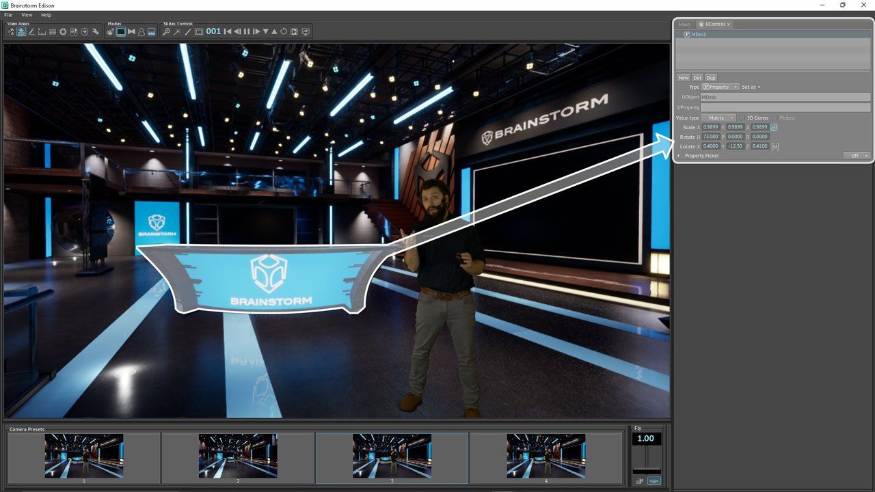Enable the 3D Gizmo checkbox

(x=742, y=118)
